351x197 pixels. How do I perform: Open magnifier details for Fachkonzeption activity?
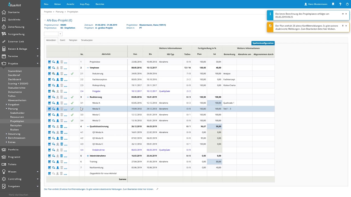[53, 80]
